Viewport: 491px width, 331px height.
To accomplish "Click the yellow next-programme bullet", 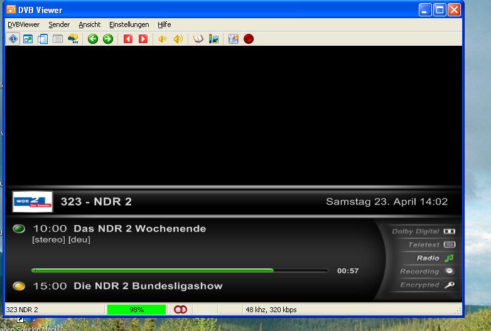I will [19, 286].
